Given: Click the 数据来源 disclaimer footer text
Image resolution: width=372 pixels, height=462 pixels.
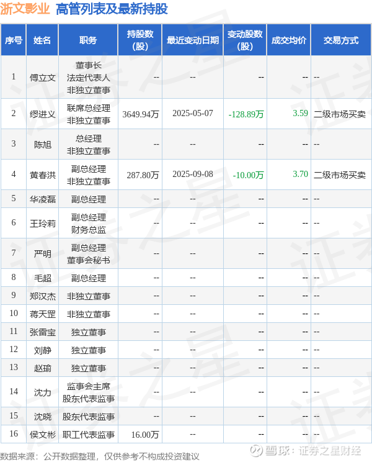Looking at the screenshot, I should (100, 456).
